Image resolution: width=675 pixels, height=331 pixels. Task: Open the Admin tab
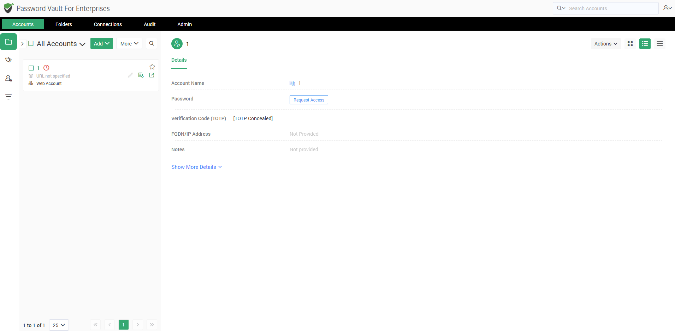click(x=184, y=24)
